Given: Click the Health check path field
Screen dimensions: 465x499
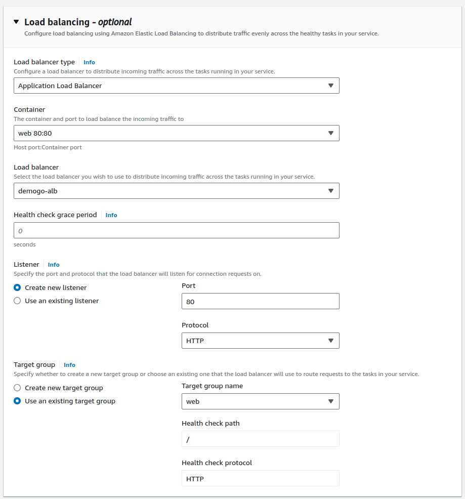Looking at the screenshot, I should click(x=260, y=439).
